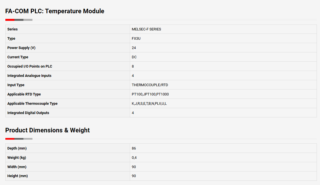Click the 'Applicable Thermocouple Type' label
Image resolution: width=320 pixels, height=185 pixels.
32,104
